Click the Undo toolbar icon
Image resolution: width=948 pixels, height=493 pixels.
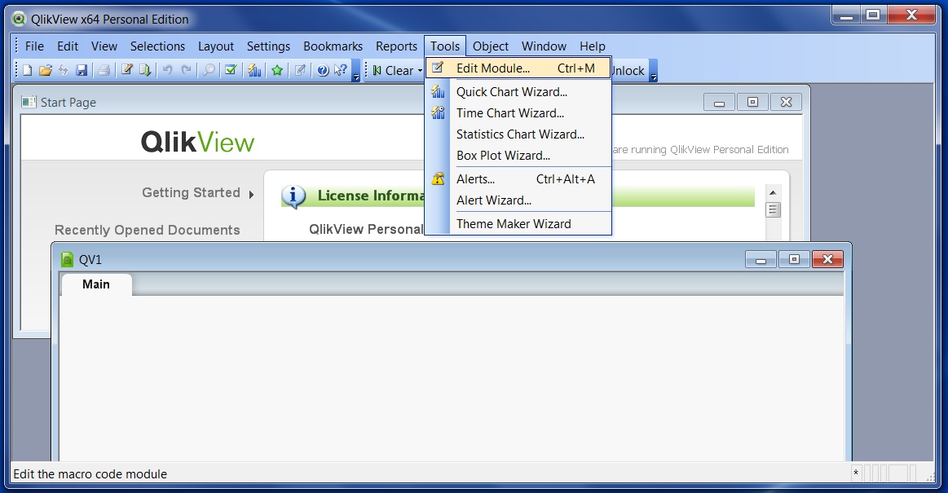pos(167,70)
